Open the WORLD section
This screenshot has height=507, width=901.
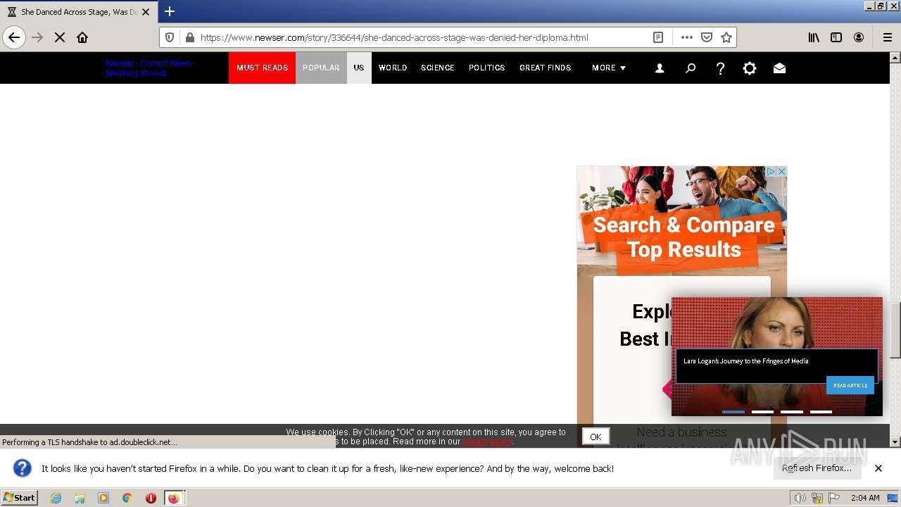[393, 68]
